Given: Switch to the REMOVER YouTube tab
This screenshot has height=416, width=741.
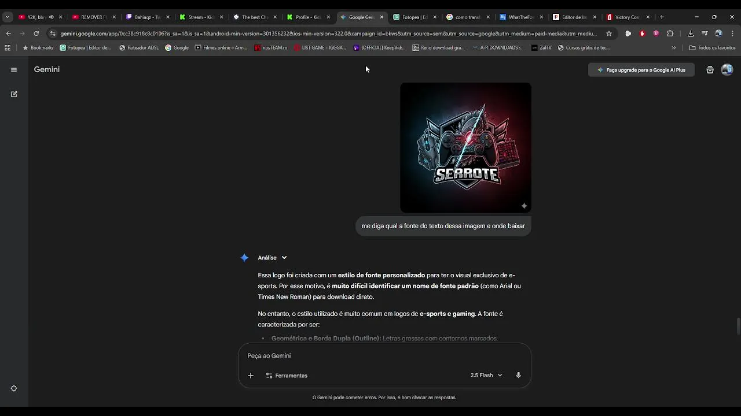Looking at the screenshot, I should point(94,17).
